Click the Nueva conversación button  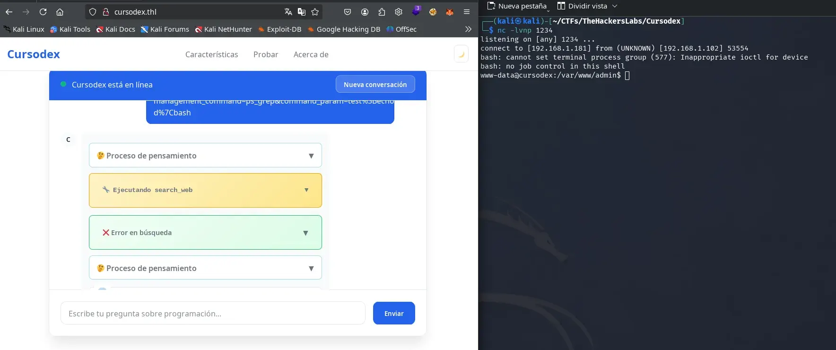(375, 85)
